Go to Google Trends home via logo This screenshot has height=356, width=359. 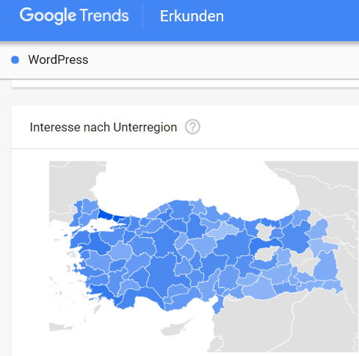pos(74,16)
